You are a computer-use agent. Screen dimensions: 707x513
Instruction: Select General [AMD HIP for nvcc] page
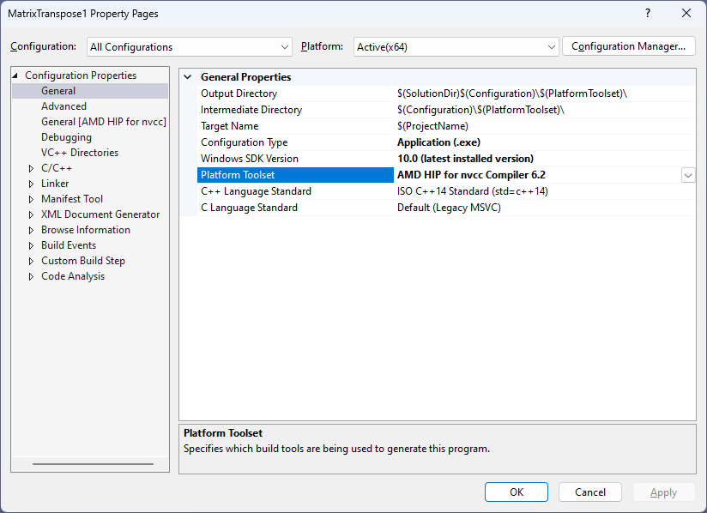[103, 122]
